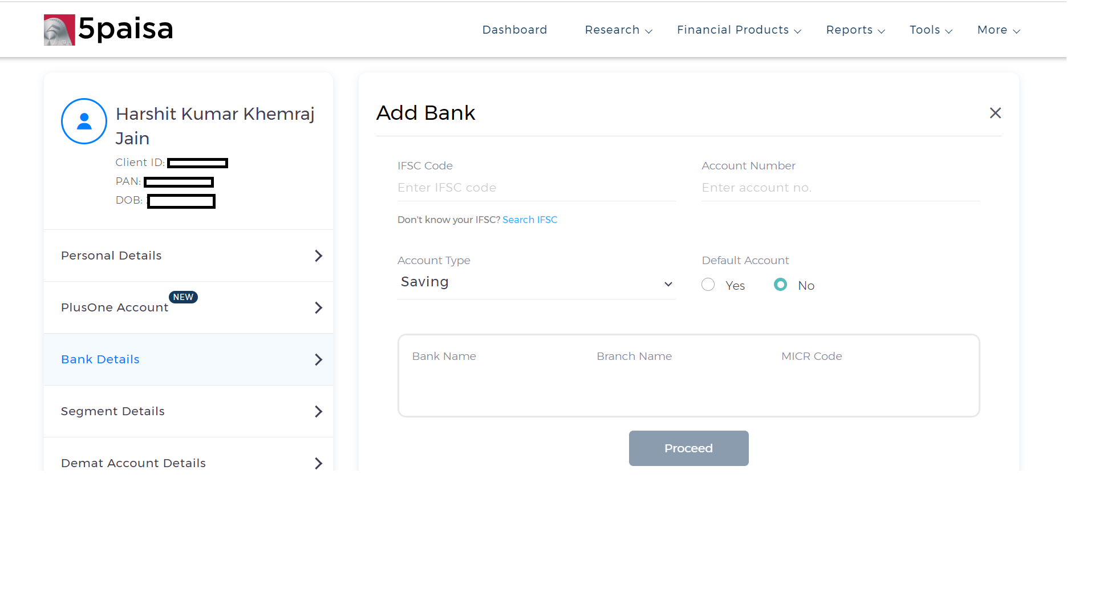
Task: Click the Bank Details row chevron
Action: (x=318, y=359)
